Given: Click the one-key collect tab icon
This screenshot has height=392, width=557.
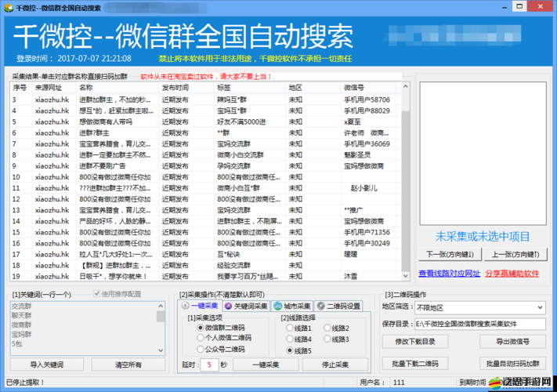Looking at the screenshot, I should pyautogui.click(x=186, y=305).
